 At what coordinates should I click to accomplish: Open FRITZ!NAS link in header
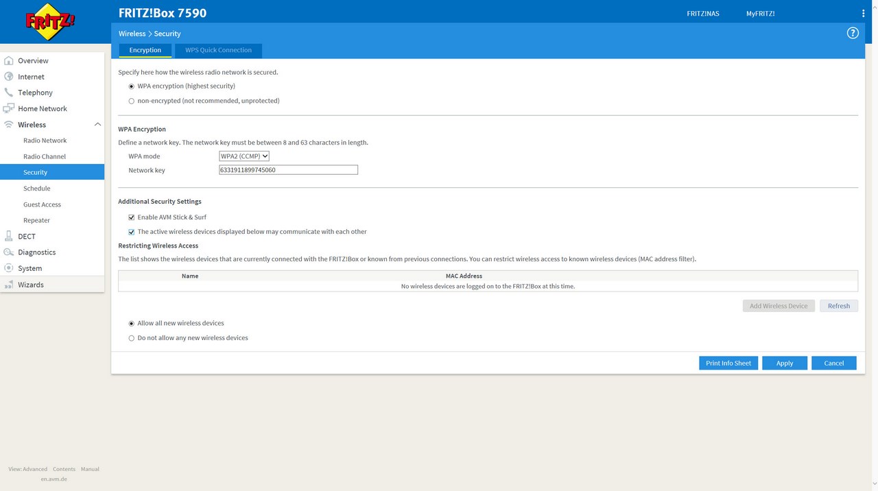(703, 14)
